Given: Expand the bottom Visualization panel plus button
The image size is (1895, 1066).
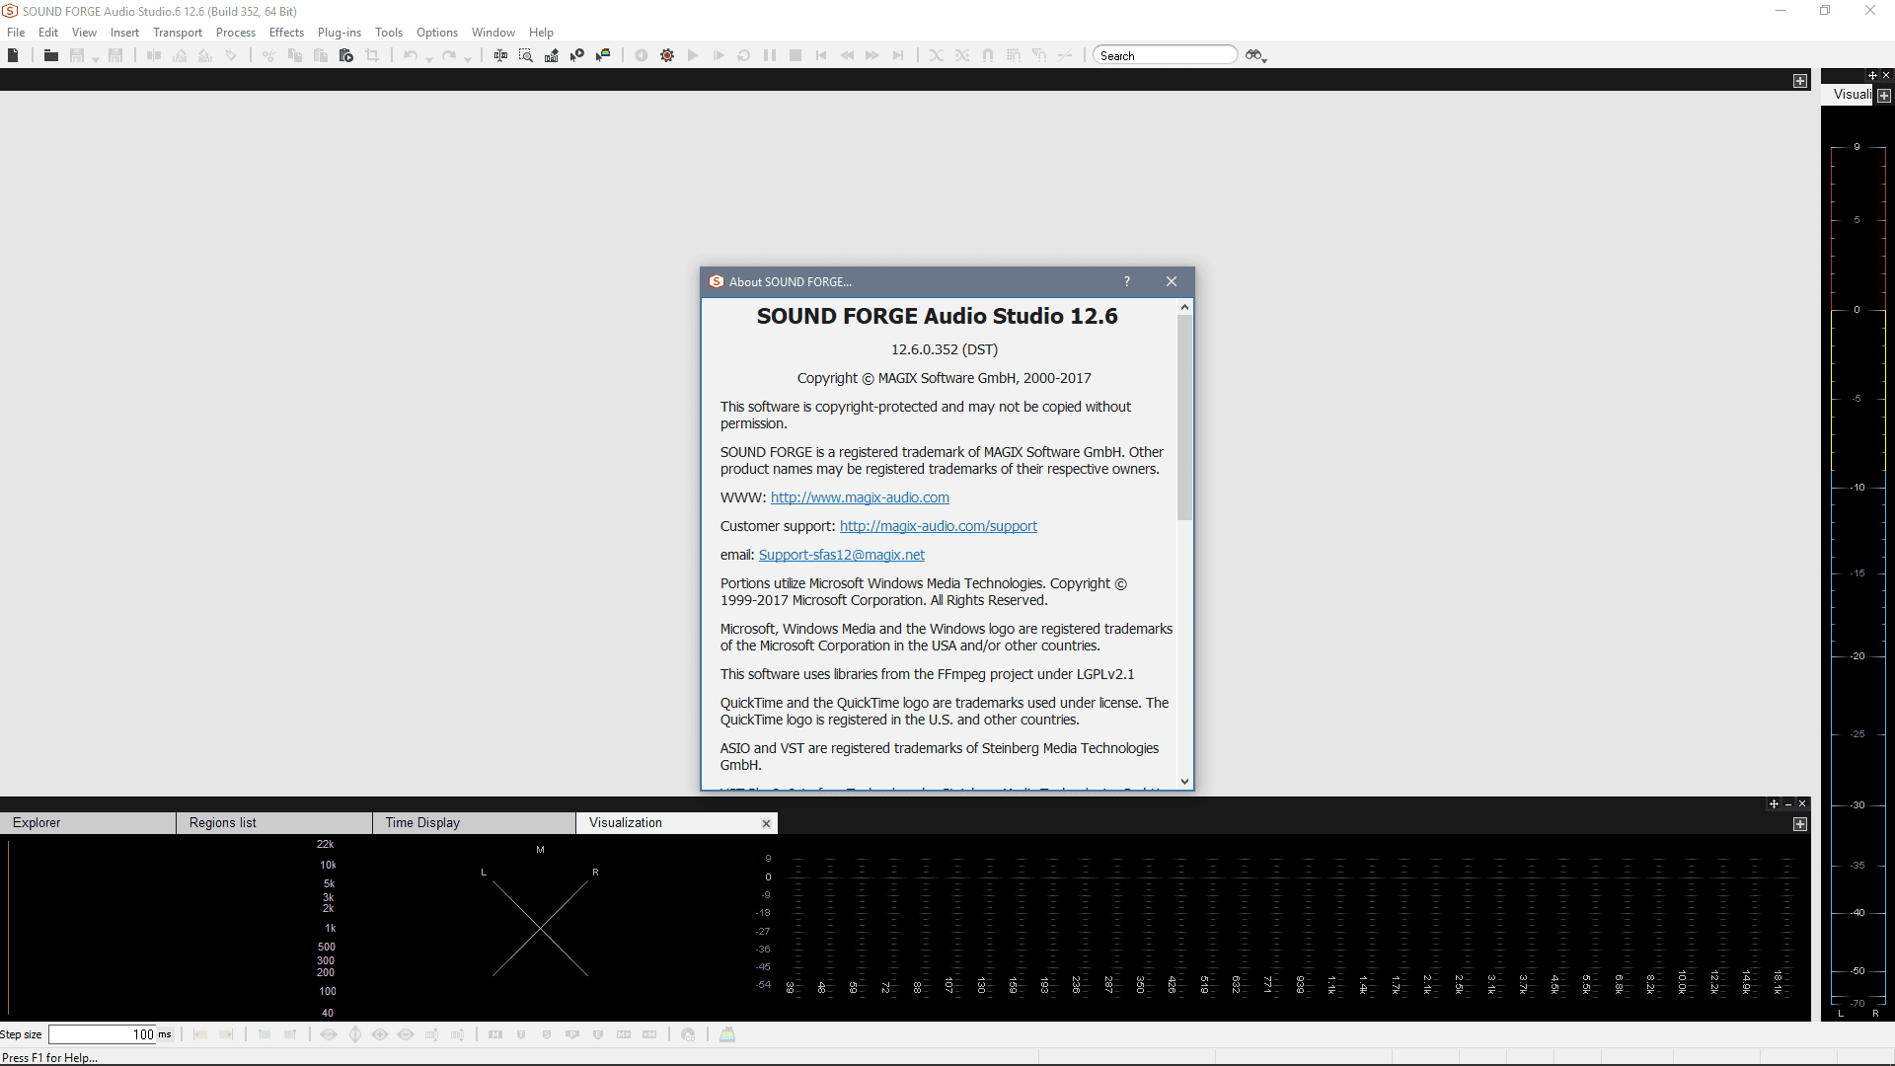Looking at the screenshot, I should [1800, 824].
